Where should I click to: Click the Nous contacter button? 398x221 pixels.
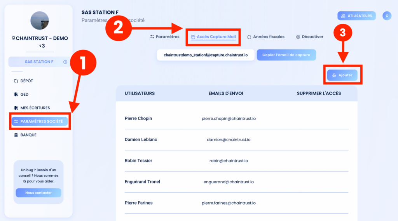(38, 193)
